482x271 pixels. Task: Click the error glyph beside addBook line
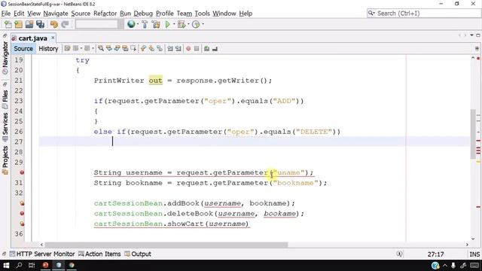click(22, 203)
